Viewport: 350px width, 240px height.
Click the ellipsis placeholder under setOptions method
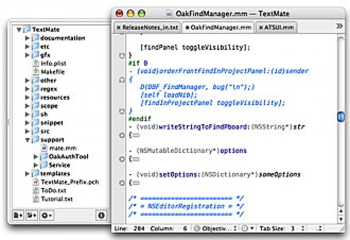136,183
